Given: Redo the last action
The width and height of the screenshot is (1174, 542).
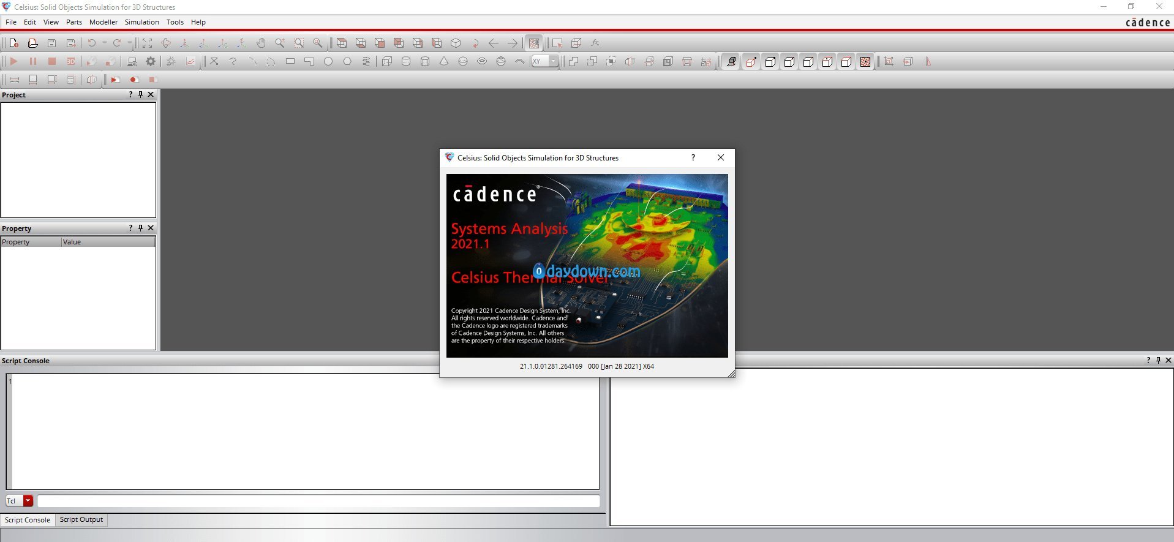Looking at the screenshot, I should pos(116,43).
